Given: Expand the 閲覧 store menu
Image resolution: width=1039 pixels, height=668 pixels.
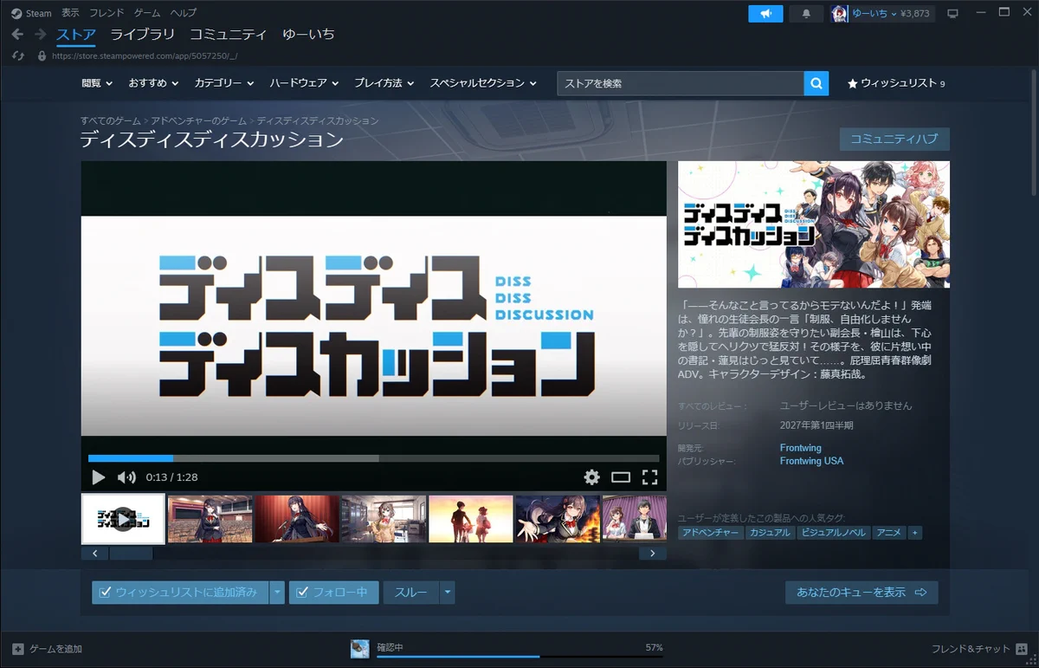Looking at the screenshot, I should point(98,83).
